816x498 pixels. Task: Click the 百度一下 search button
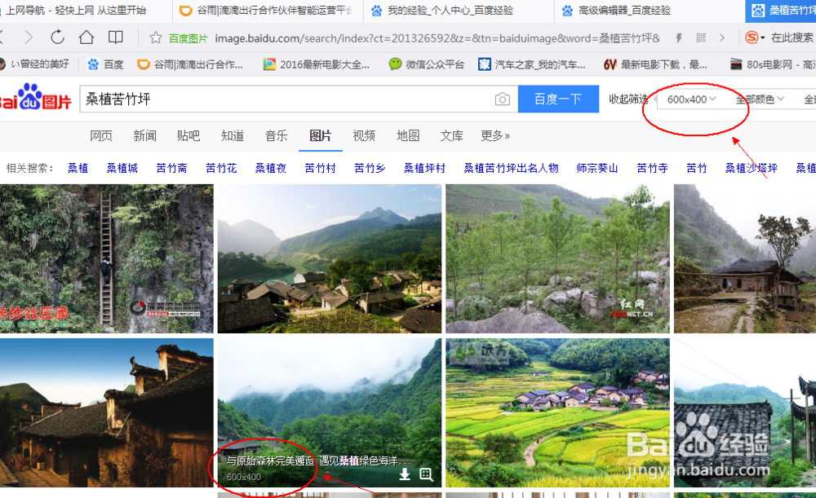coord(558,98)
